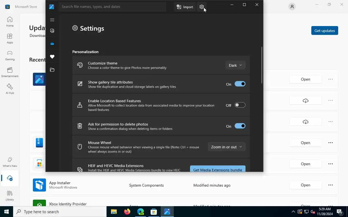348x217 pixels.
Task: Open the Customize theme Dark dropdown
Action: pyautogui.click(x=235, y=65)
